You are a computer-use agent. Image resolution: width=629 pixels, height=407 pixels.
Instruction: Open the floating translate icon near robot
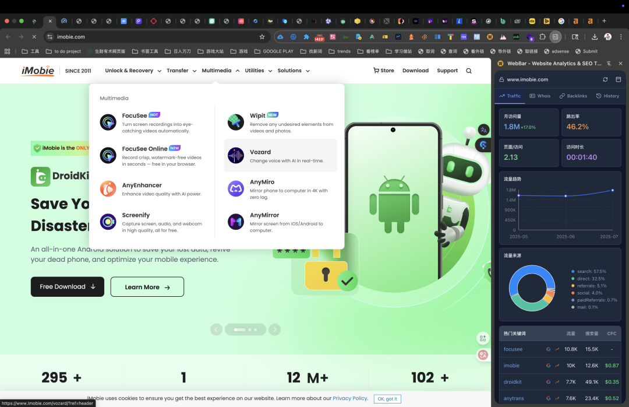[484, 130]
